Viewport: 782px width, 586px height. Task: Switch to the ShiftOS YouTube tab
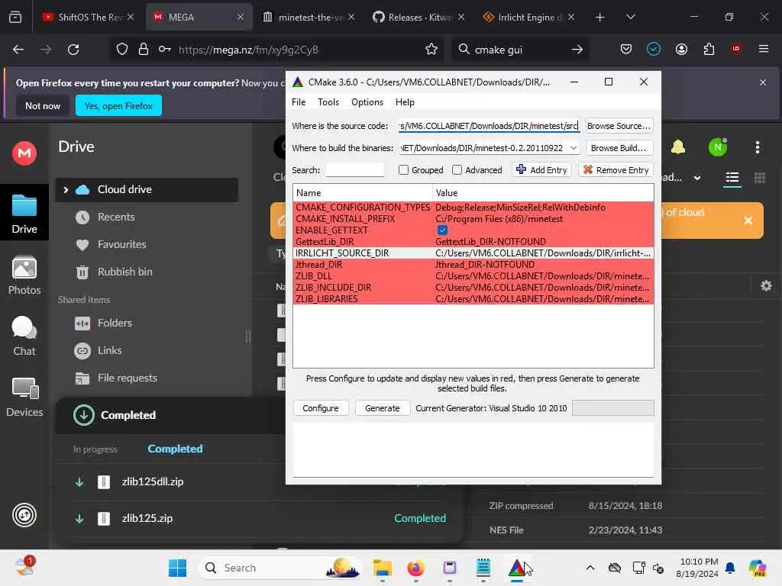pyautogui.click(x=89, y=18)
